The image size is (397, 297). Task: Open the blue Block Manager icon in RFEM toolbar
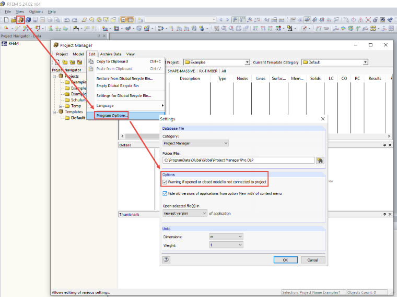point(28,20)
